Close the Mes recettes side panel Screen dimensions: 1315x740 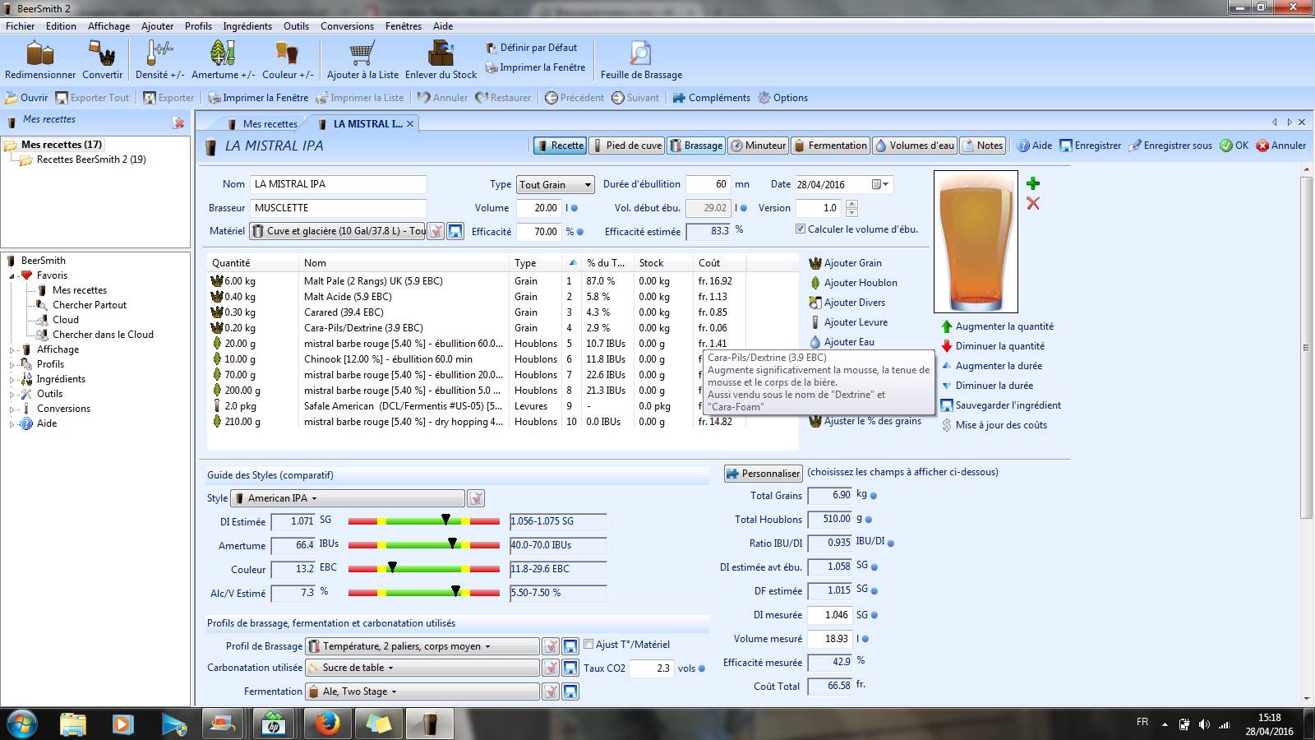[x=178, y=123]
